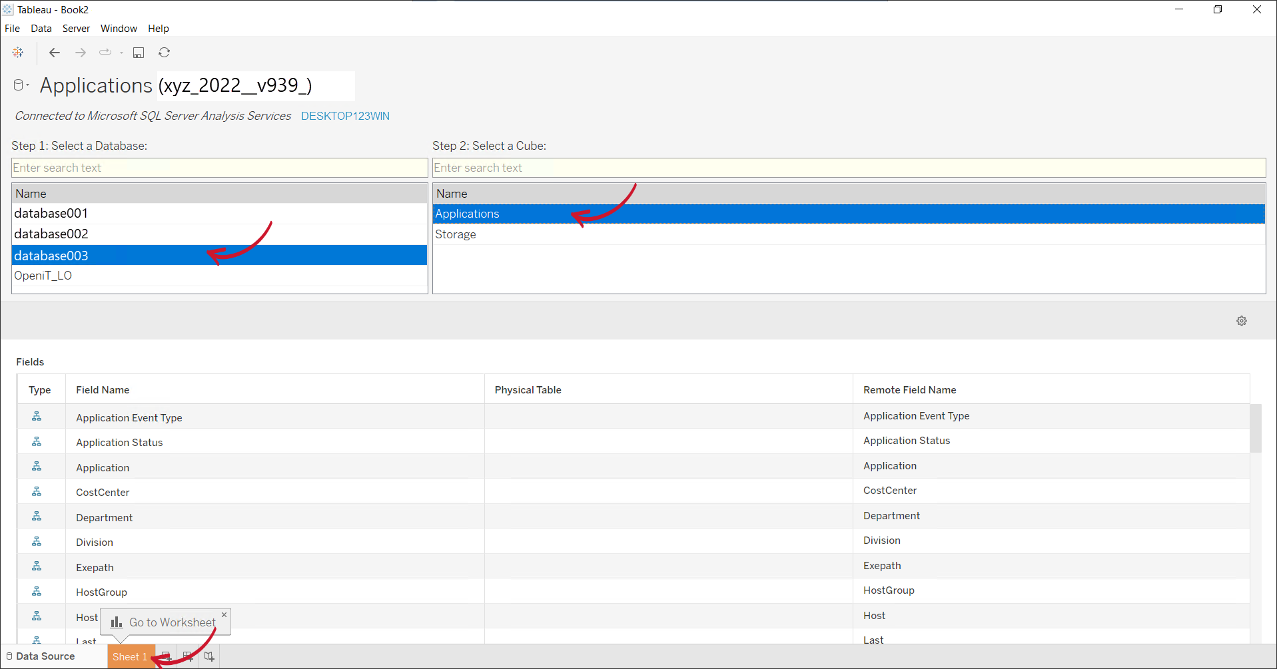This screenshot has width=1277, height=669.
Task: Click the undo back arrow
Action: pyautogui.click(x=54, y=53)
